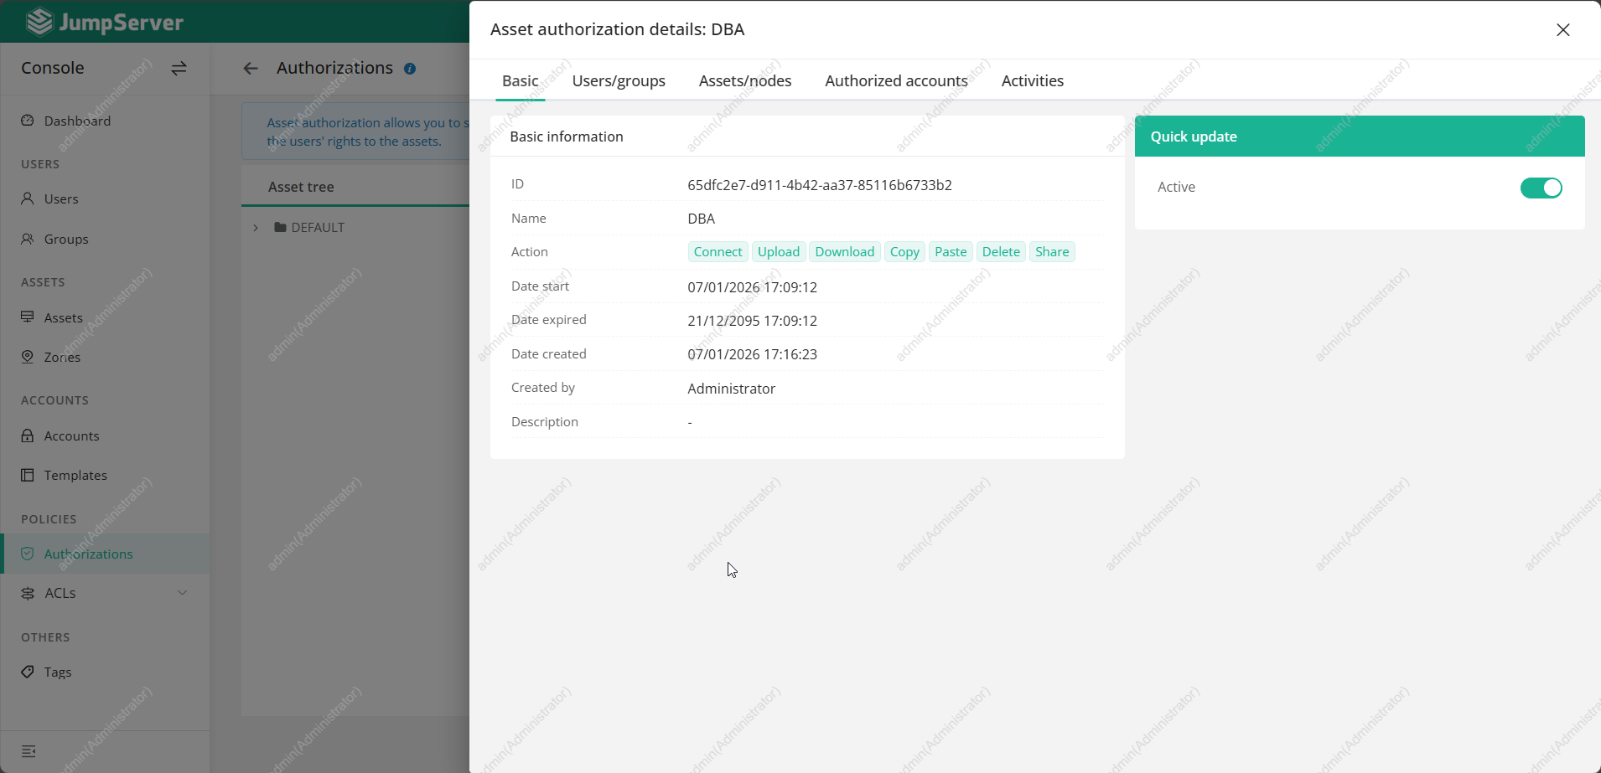Click the Templates sidebar icon
Screen dimensions: 1601x773
coord(28,475)
